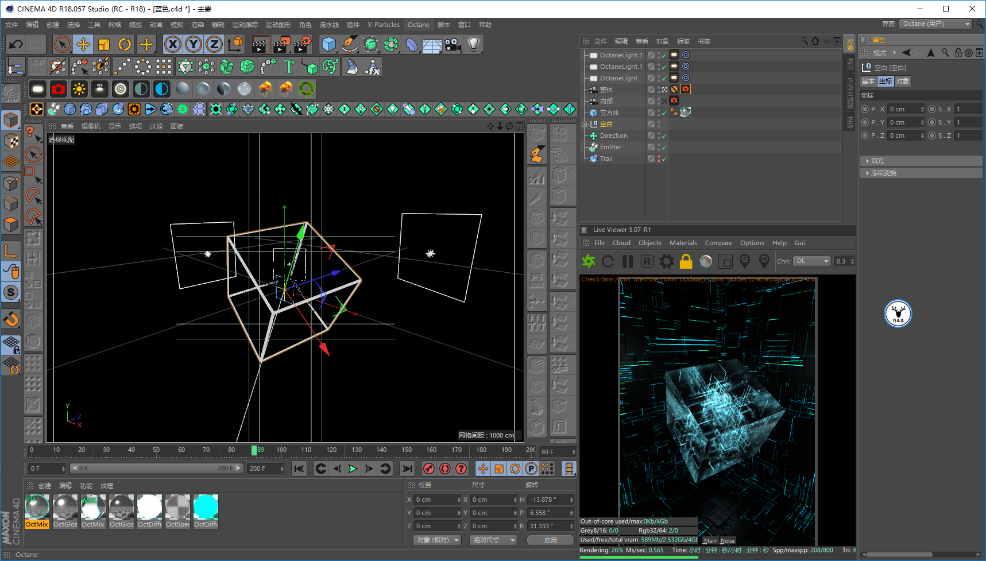Pause the Live Viewer render
Image resolution: width=986 pixels, height=561 pixels.
628,261
